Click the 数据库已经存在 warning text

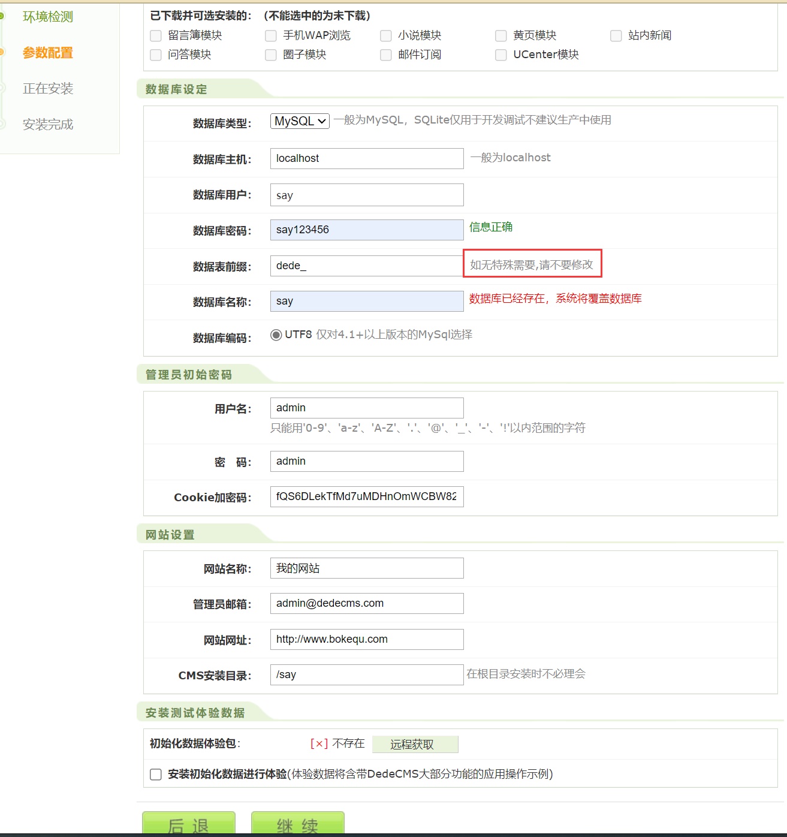[555, 299]
